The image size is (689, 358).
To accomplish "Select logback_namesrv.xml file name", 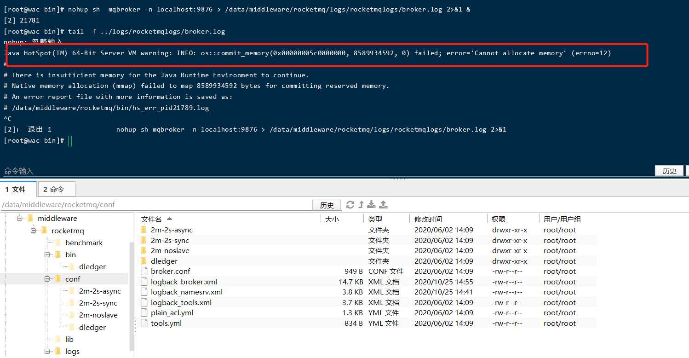I will click(187, 292).
